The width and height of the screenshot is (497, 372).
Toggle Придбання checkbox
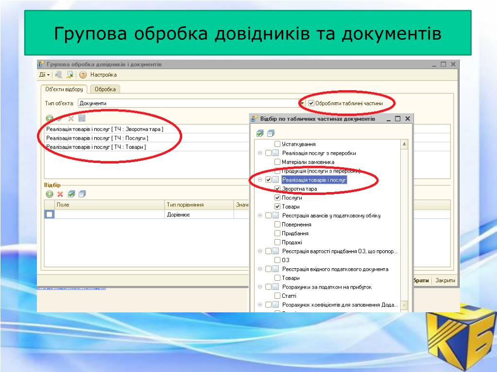277,233
